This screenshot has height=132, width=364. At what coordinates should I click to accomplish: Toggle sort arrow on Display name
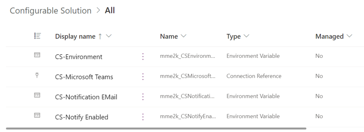pyautogui.click(x=100, y=36)
